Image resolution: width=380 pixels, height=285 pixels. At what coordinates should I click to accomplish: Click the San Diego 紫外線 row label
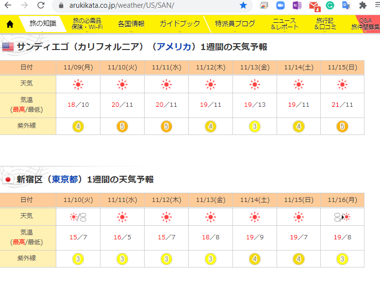pos(26,126)
